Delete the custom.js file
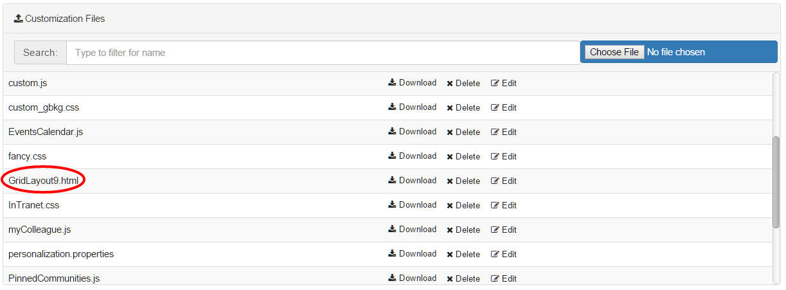Screen dimensions: 786x290 coord(463,83)
